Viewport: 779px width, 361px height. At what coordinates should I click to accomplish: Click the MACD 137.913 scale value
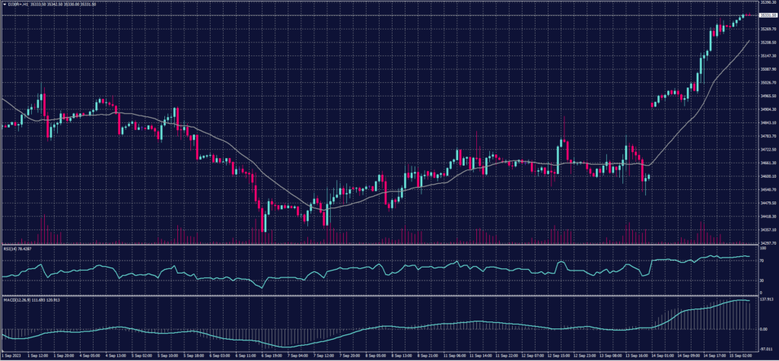pos(765,299)
